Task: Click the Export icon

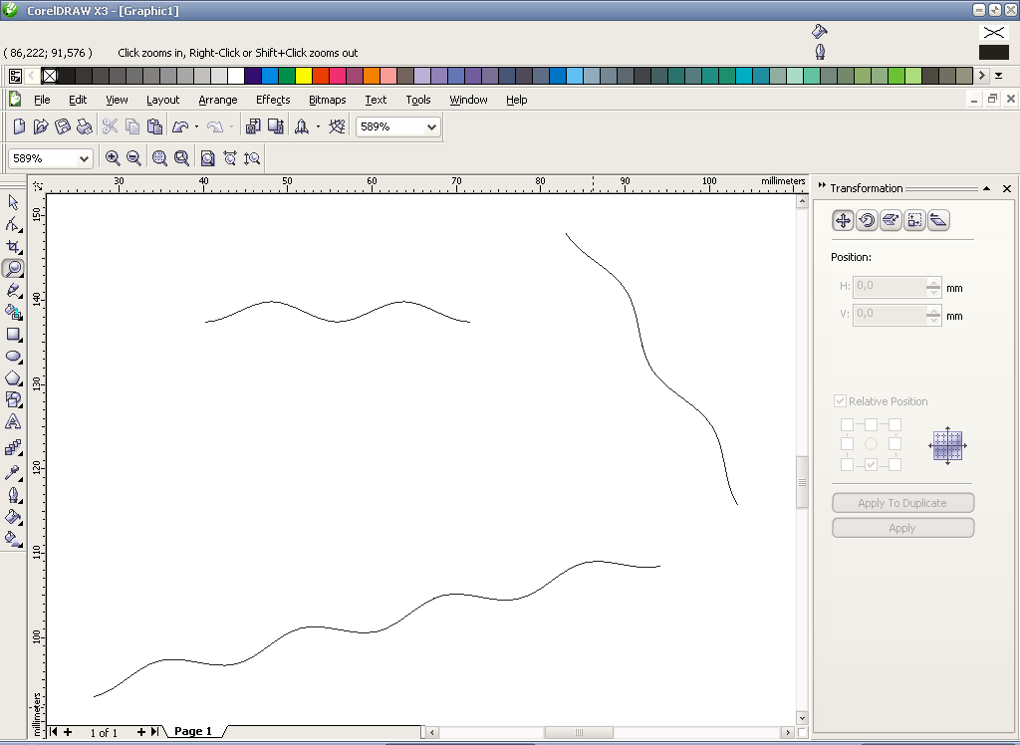Action: pos(276,126)
